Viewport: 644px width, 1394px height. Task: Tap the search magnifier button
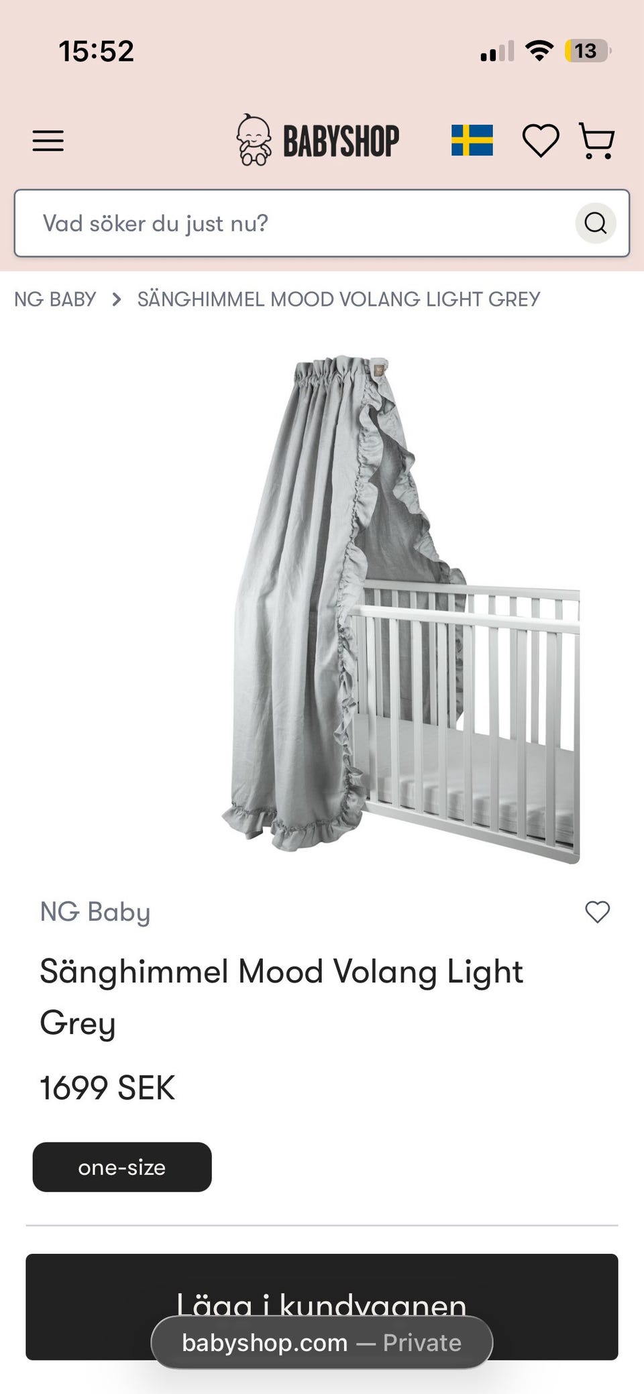(596, 223)
